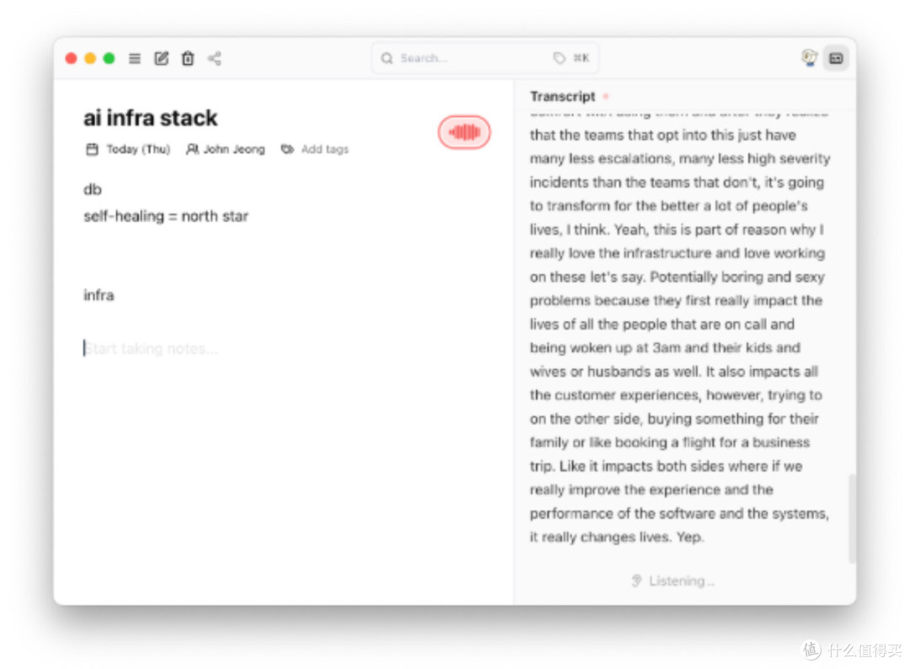Click the Listening... status indicator

pyautogui.click(x=672, y=581)
